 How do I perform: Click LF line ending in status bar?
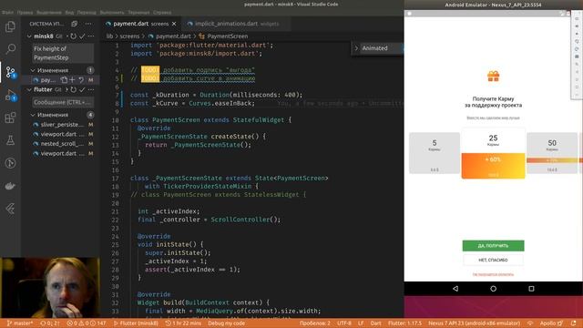point(361,323)
